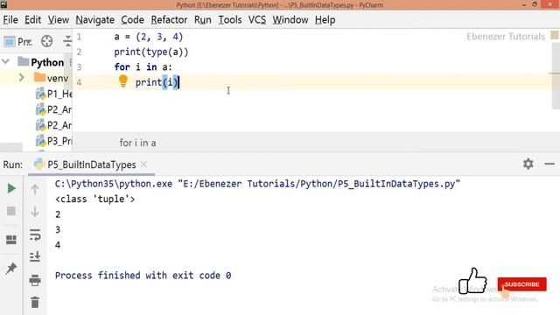Click line 2 code 'print(type(a))'
This screenshot has height=315, width=560.
point(151,52)
